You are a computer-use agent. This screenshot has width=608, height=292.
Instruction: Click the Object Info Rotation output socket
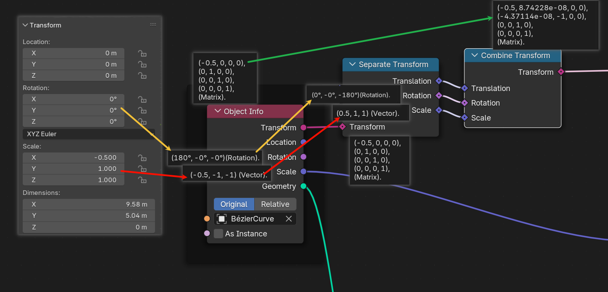pos(303,157)
